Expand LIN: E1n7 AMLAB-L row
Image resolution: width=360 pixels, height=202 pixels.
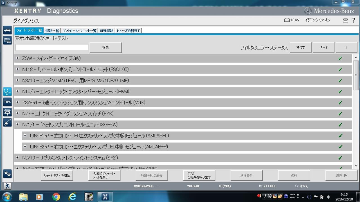[x=25, y=135]
